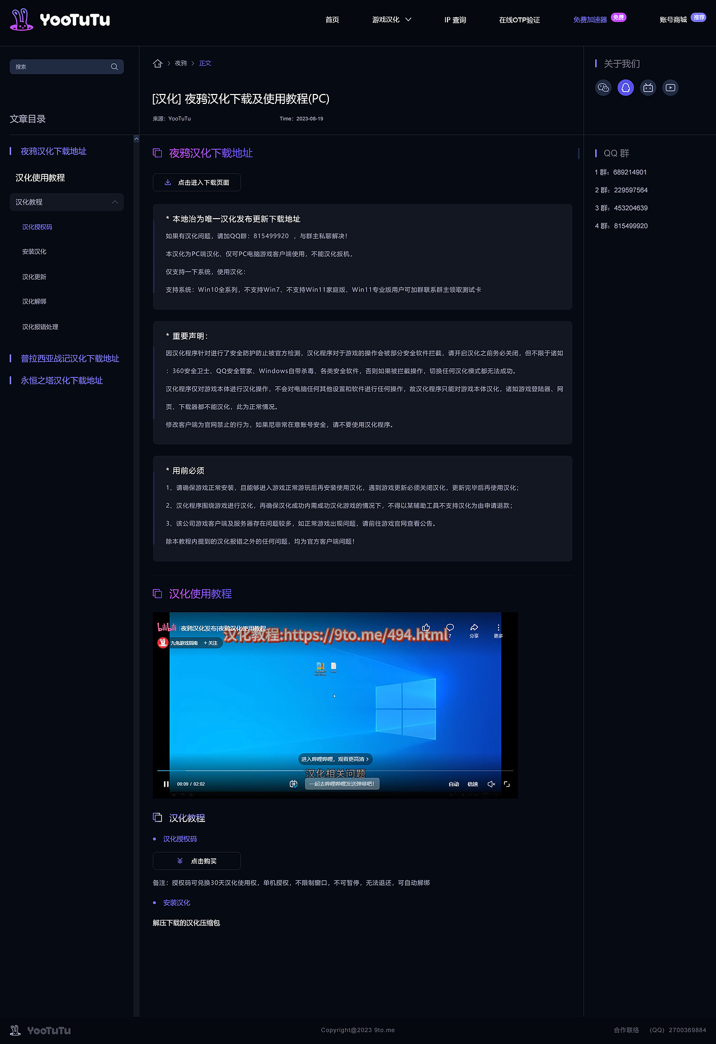Open video quality 自动 setting
This screenshot has width=716, height=1044.
pos(454,784)
